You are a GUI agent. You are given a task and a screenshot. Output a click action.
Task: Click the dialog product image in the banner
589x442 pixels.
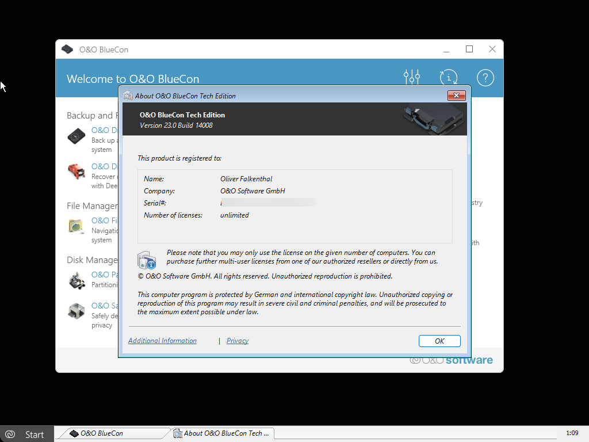click(x=434, y=119)
